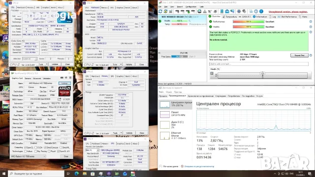Click the Lookup button in GPU-Z
315x177 pixels.
click(x=64, y=83)
